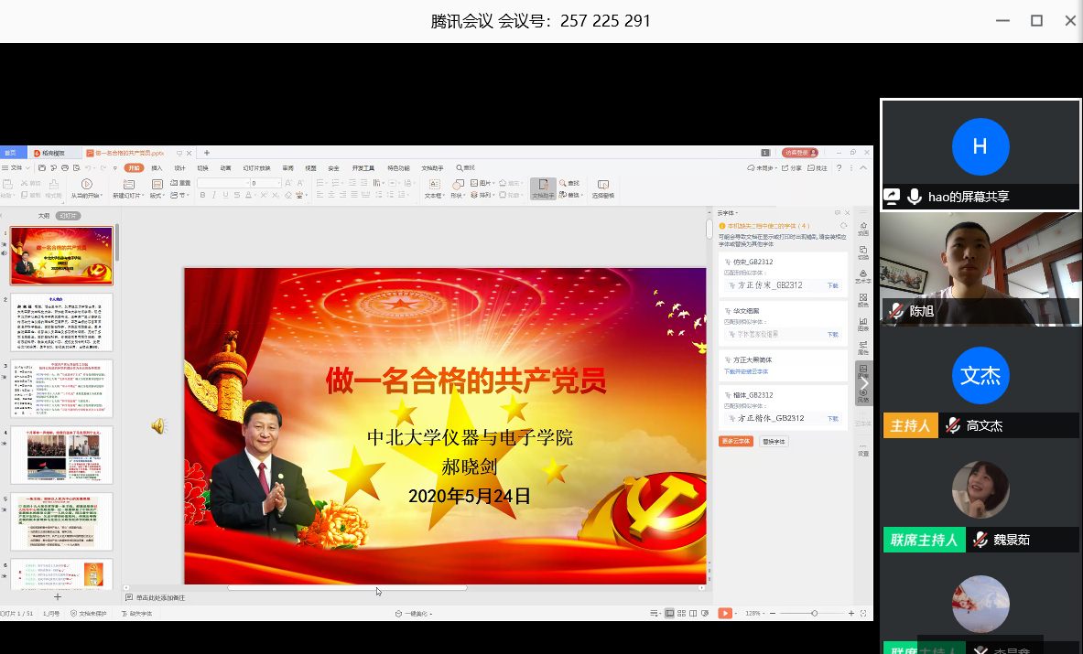Toggle the 幻灯片 thumbnail view pill
This screenshot has width=1083, height=654.
69,216
